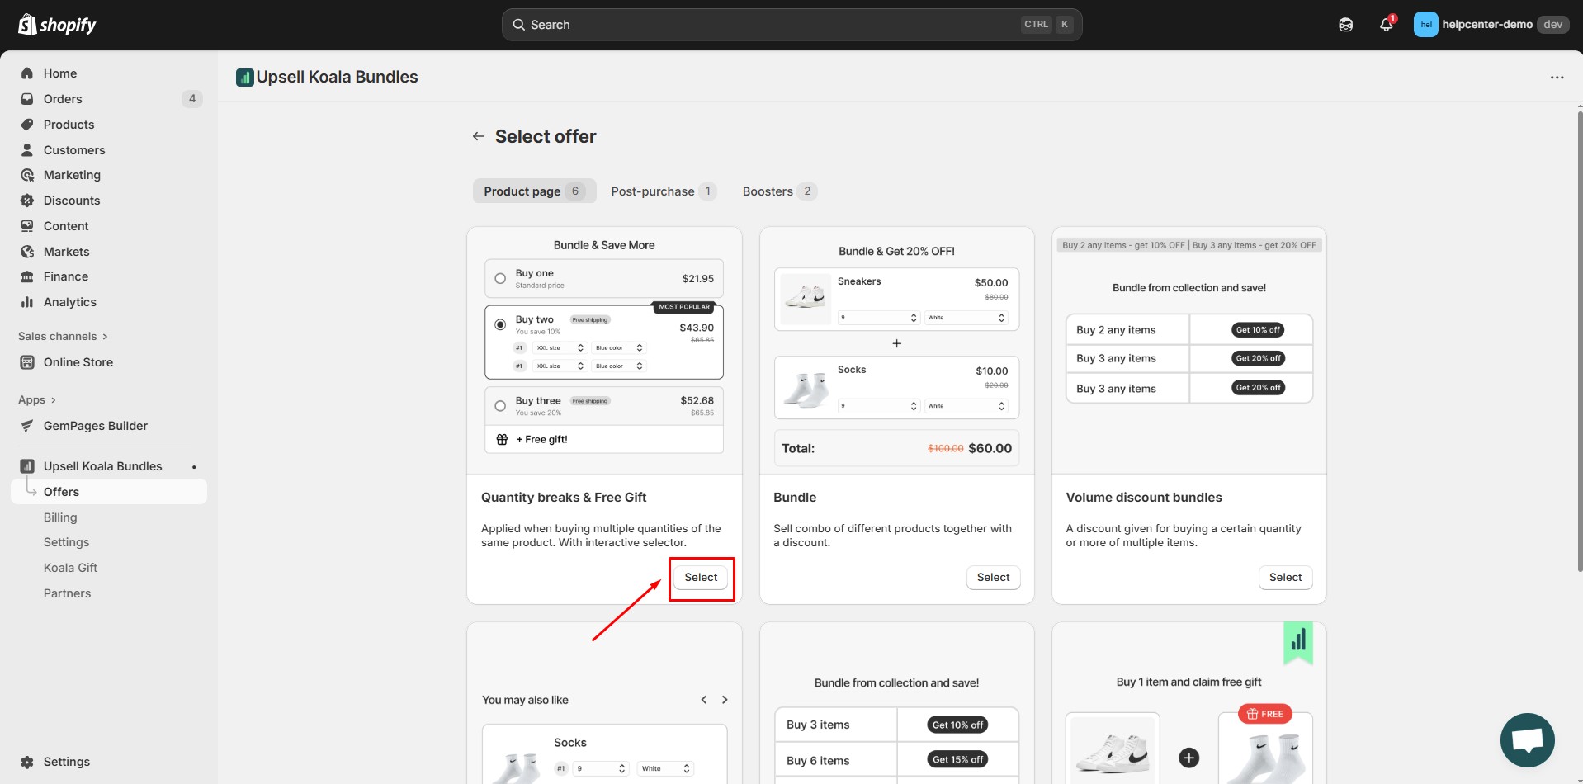Select the Volume discount bundles offer
Screen dimensions: 1583x784
(1285, 578)
